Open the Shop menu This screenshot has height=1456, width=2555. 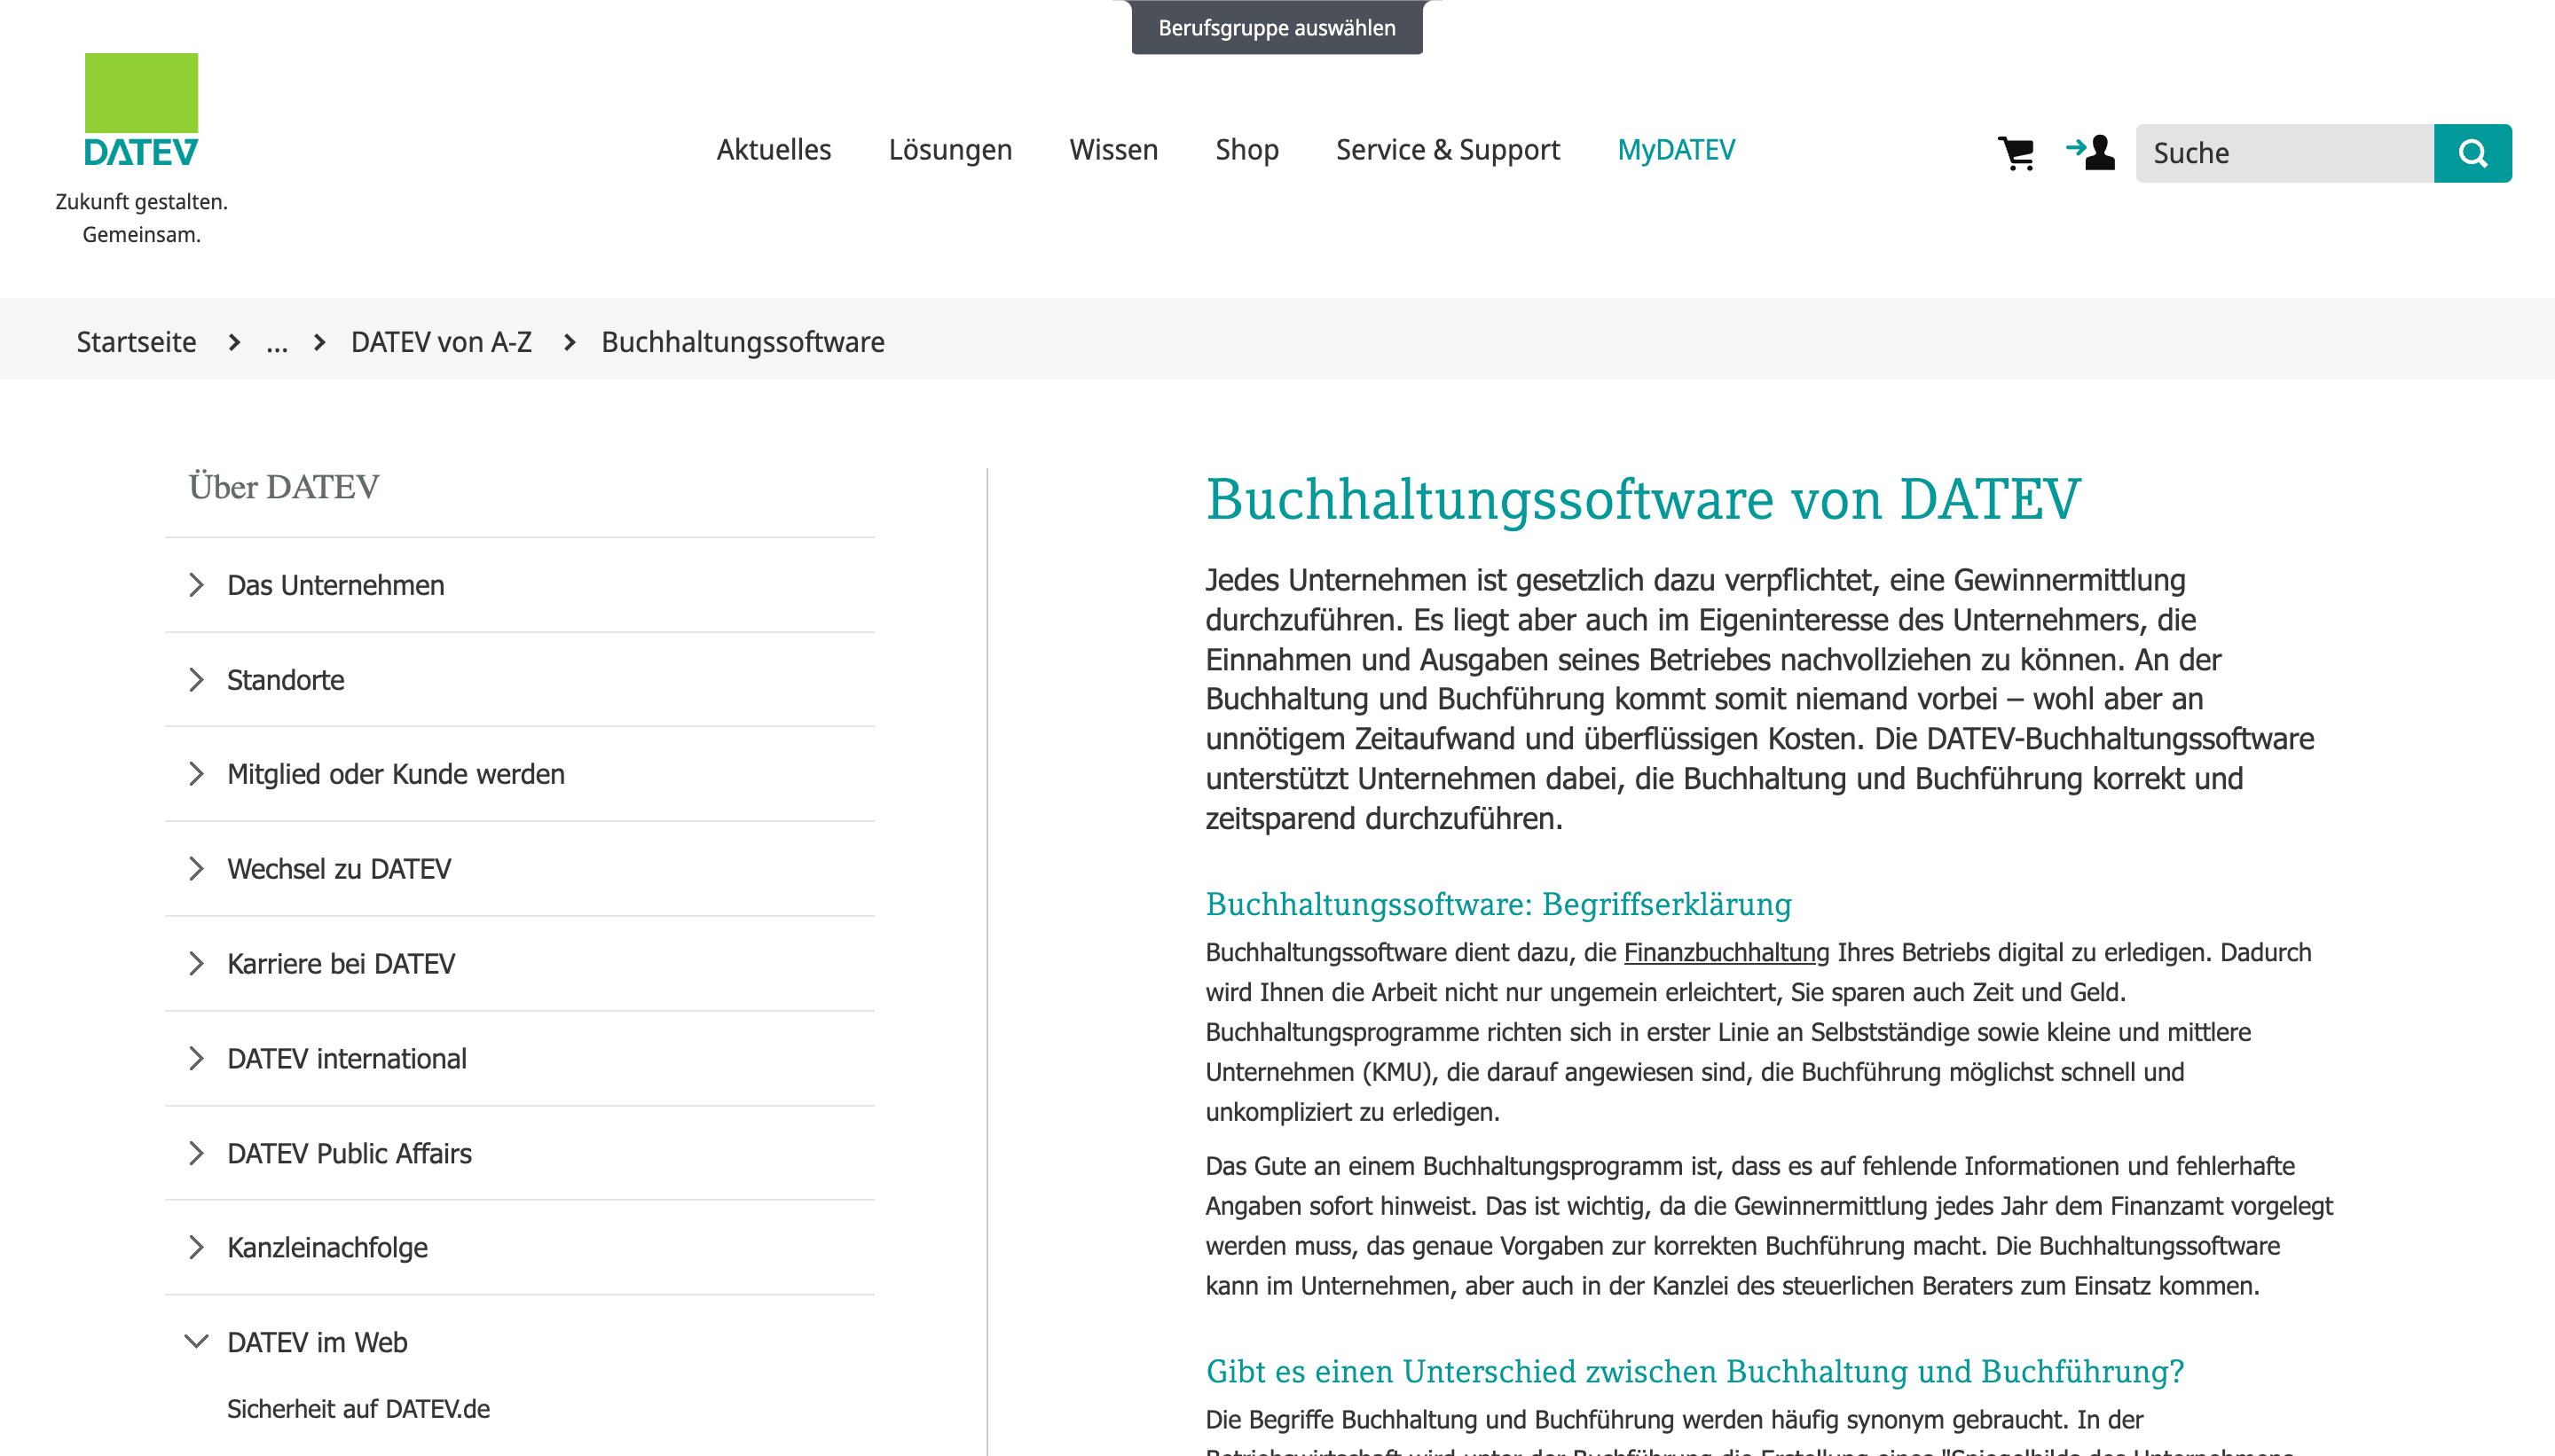[x=1246, y=150]
